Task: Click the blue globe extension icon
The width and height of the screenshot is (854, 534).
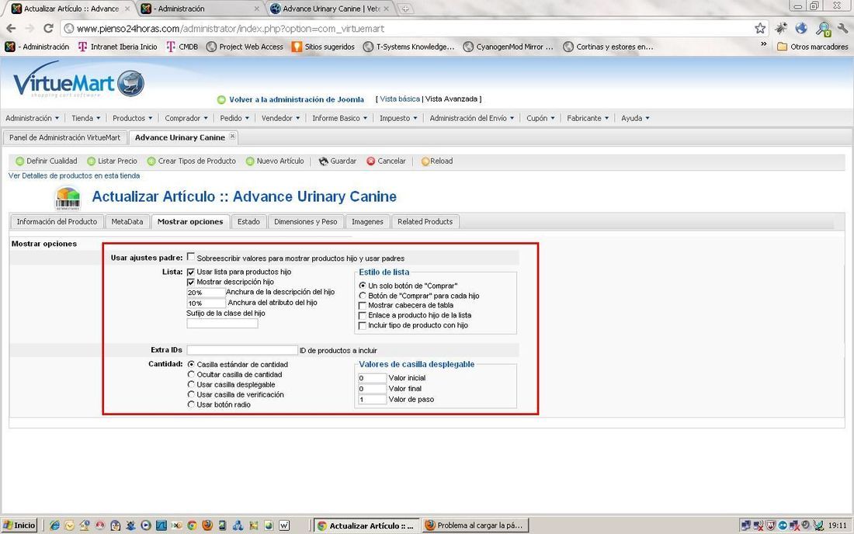Action: 801,28
